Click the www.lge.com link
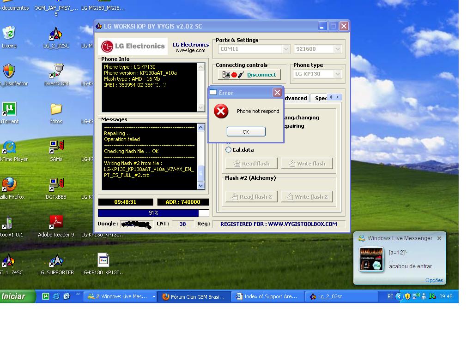This screenshot has width=473, height=354. [x=190, y=51]
